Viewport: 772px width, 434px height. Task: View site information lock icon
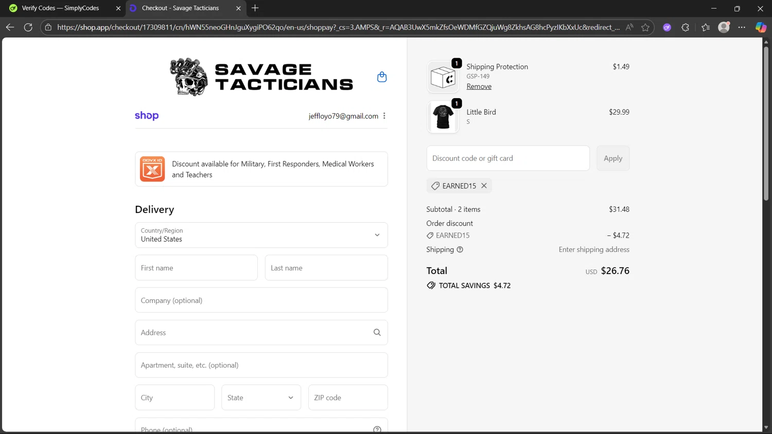pos(48,27)
